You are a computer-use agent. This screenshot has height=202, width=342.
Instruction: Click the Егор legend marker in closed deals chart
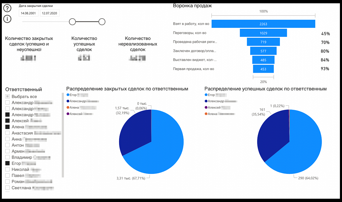click(x=68, y=95)
